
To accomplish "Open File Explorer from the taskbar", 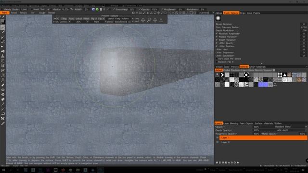I will [x=78, y=170].
